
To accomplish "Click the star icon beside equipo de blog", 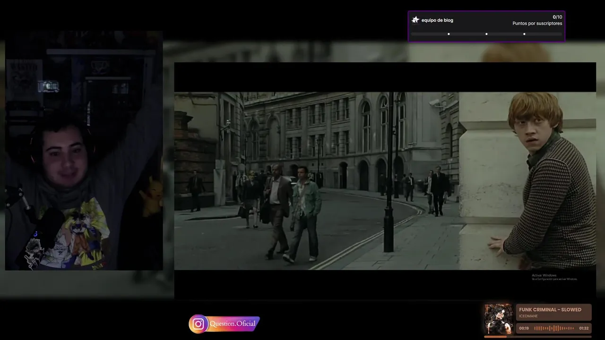I will point(415,20).
